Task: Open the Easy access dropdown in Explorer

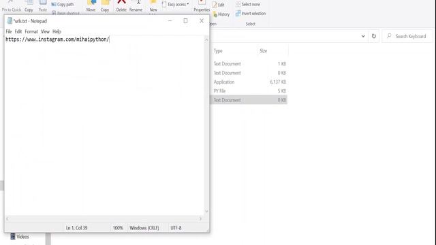Action: tap(176, 5)
